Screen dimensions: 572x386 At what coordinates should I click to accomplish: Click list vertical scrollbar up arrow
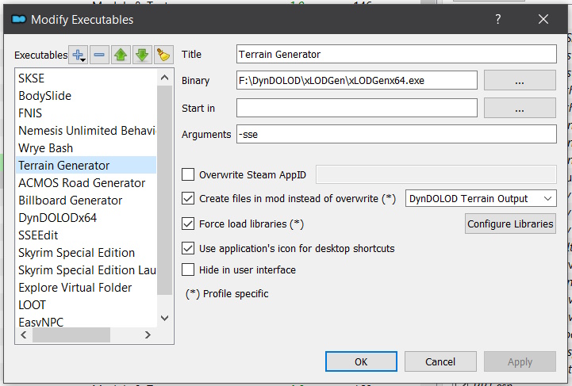point(164,77)
